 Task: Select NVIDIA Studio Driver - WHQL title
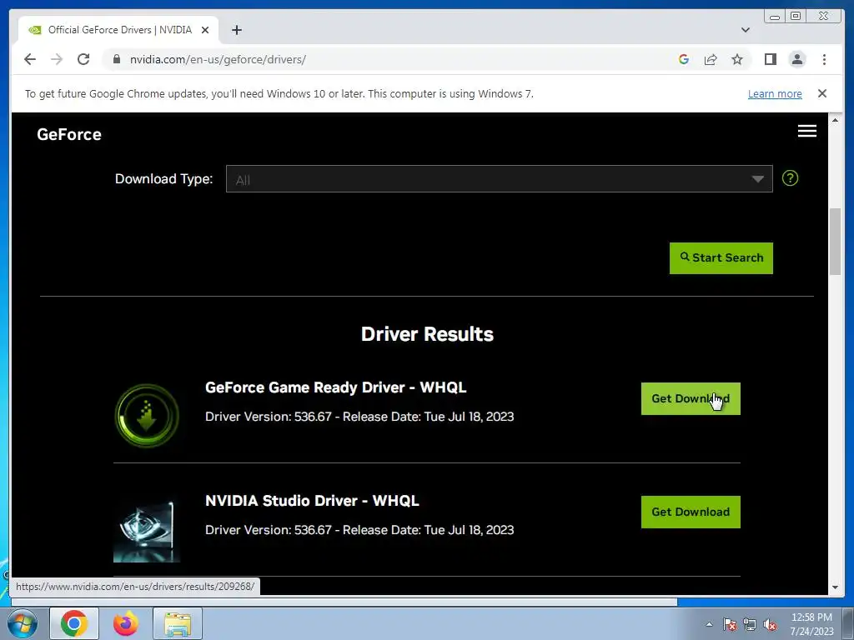click(312, 501)
